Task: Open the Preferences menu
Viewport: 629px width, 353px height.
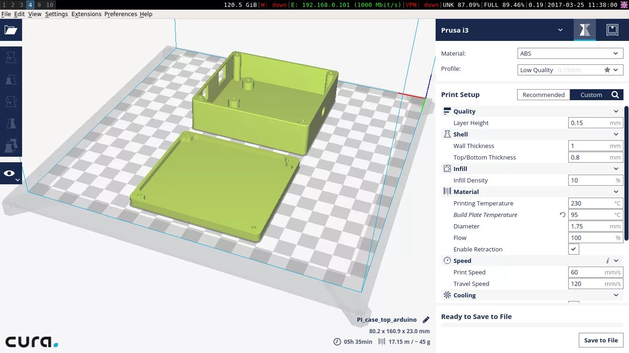Action: click(121, 14)
